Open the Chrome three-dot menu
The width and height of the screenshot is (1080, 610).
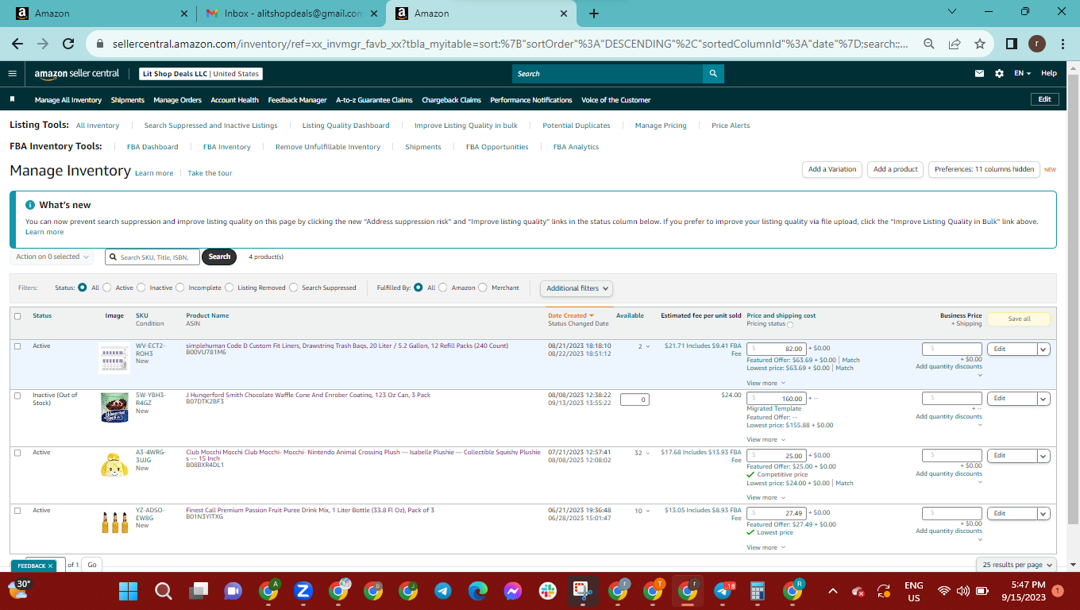click(x=1062, y=44)
